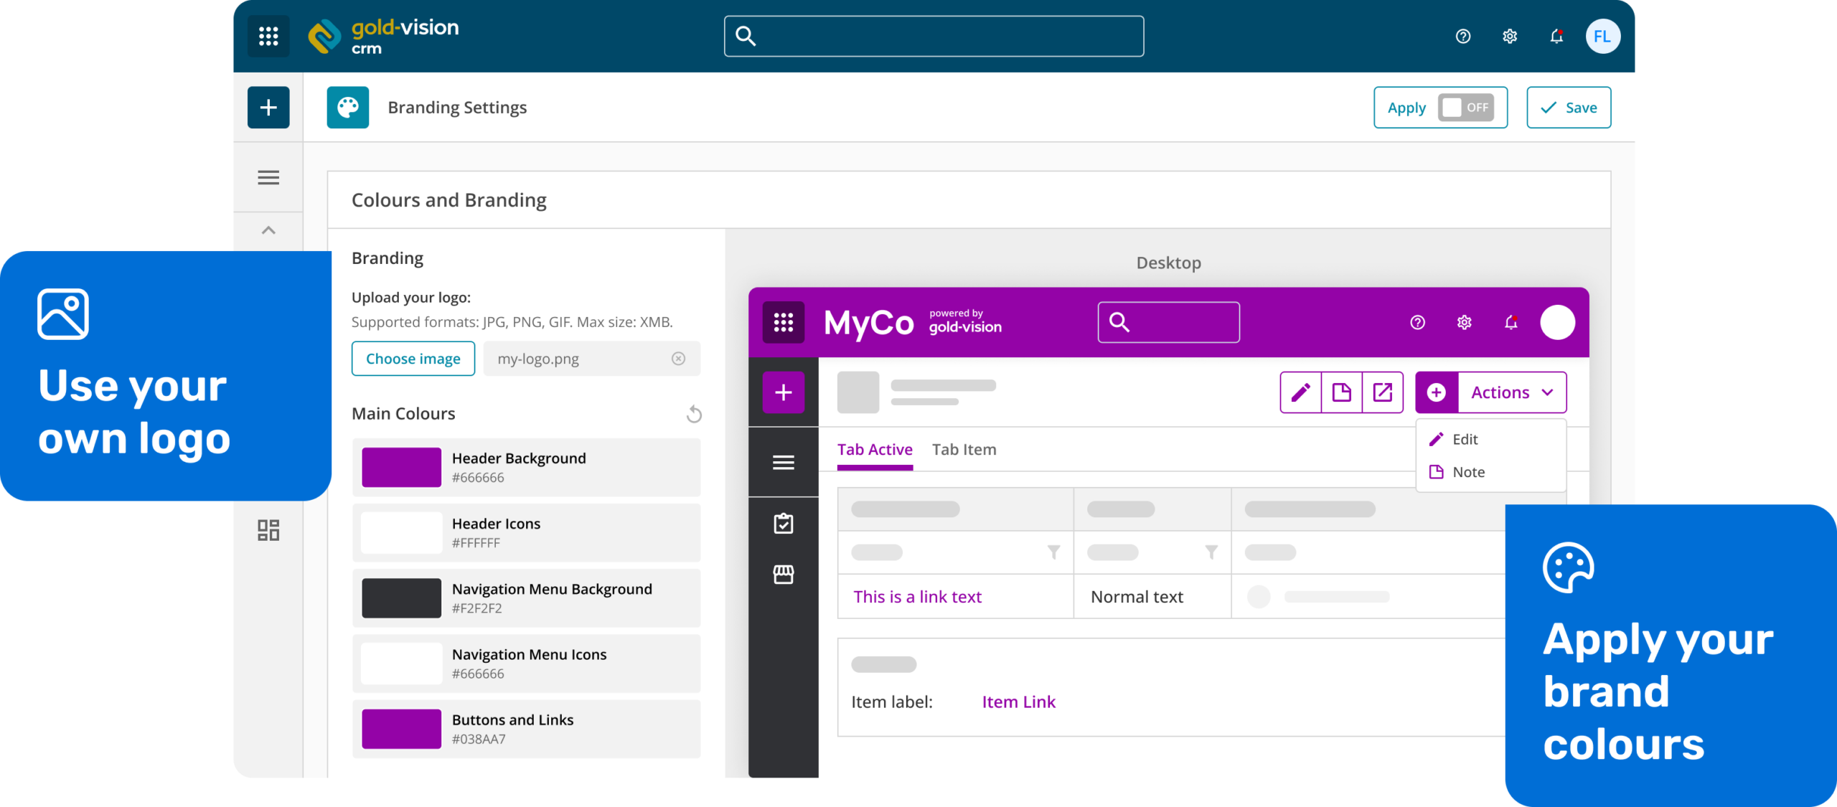Pick the Buttons and Links colour swatch
Image resolution: width=1837 pixels, height=807 pixels.
[x=402, y=729]
